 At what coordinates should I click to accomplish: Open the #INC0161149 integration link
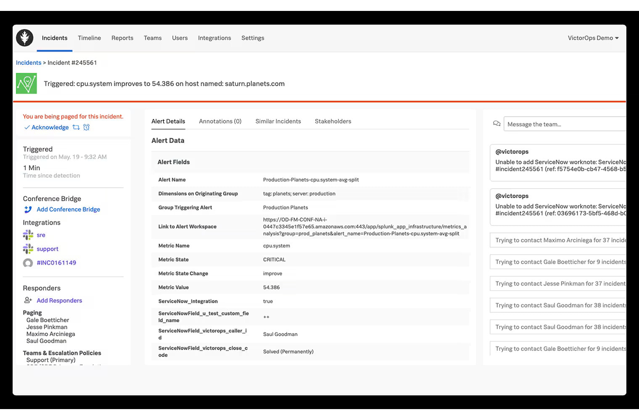coord(56,262)
